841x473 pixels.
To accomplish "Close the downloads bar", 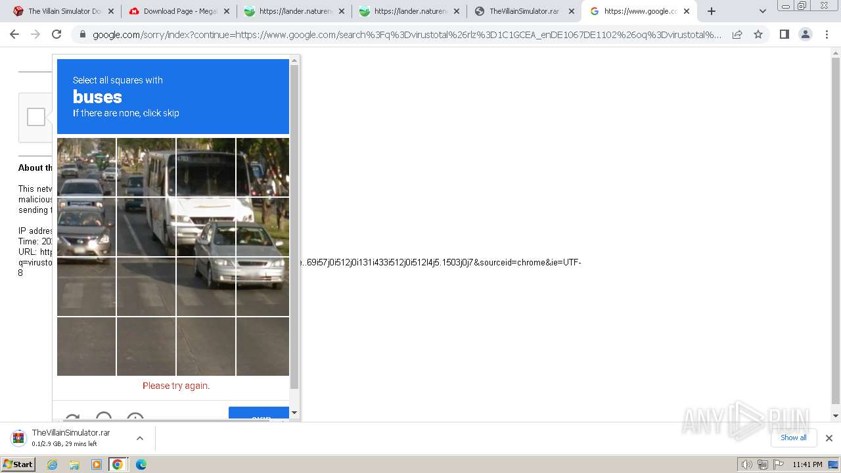I will pos(829,438).
